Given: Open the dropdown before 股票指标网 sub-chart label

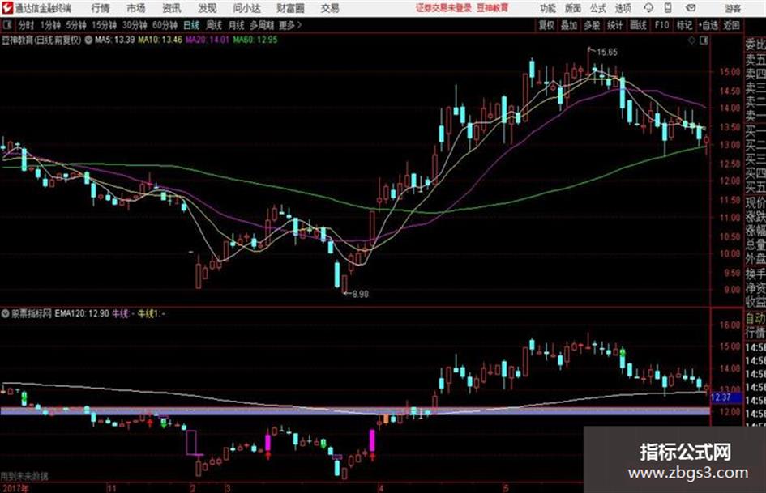Looking at the screenshot, I should [x=6, y=313].
